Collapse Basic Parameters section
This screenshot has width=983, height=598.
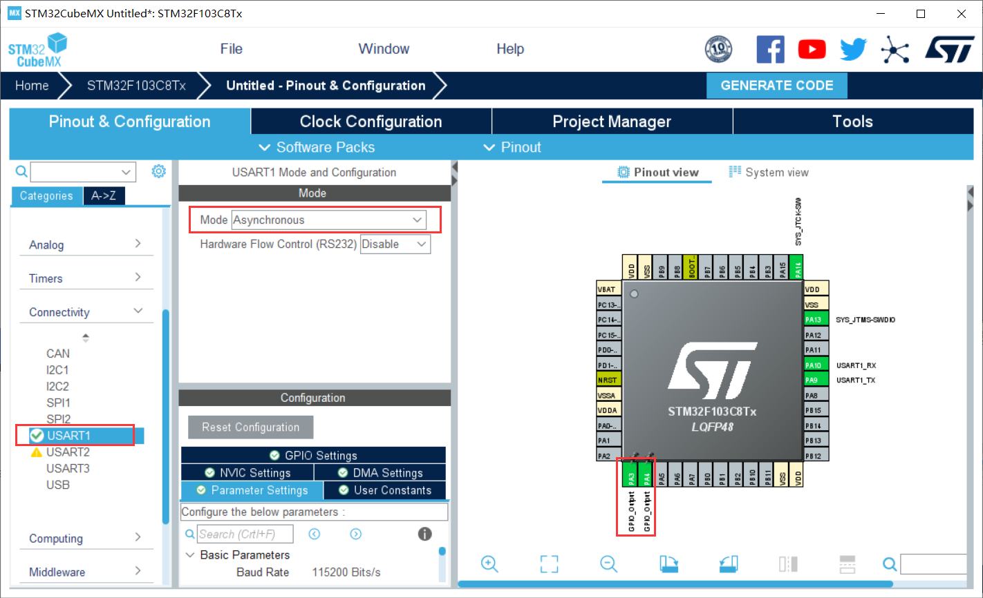tap(191, 555)
